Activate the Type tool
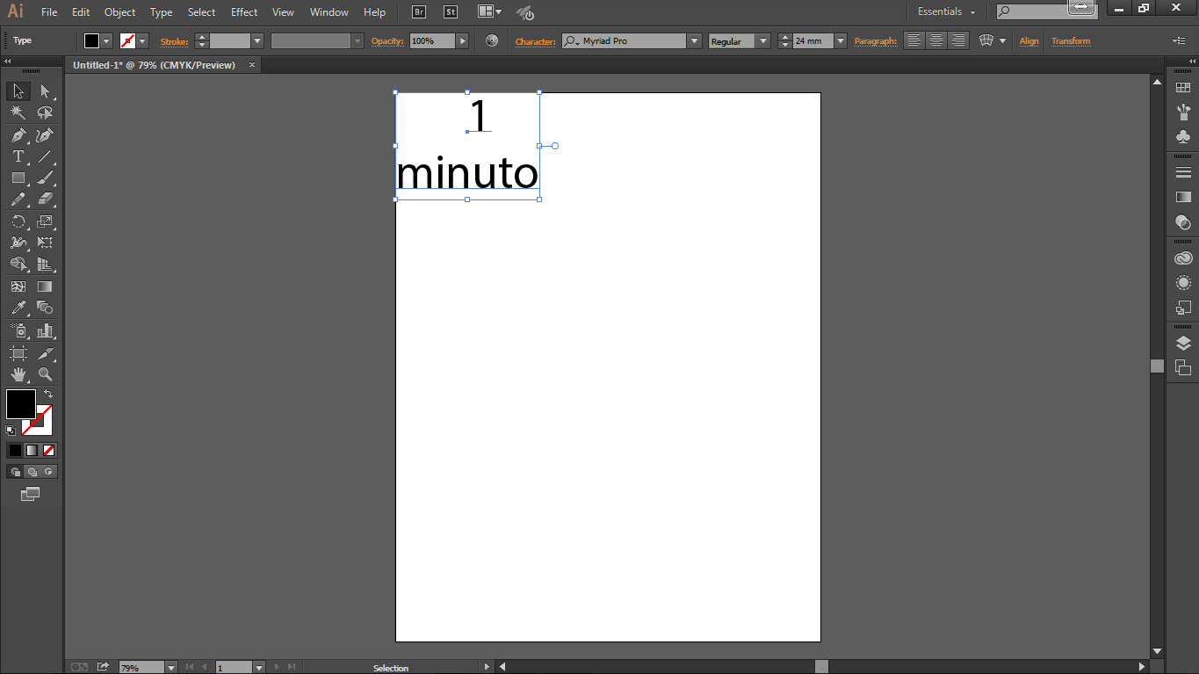 tap(18, 156)
